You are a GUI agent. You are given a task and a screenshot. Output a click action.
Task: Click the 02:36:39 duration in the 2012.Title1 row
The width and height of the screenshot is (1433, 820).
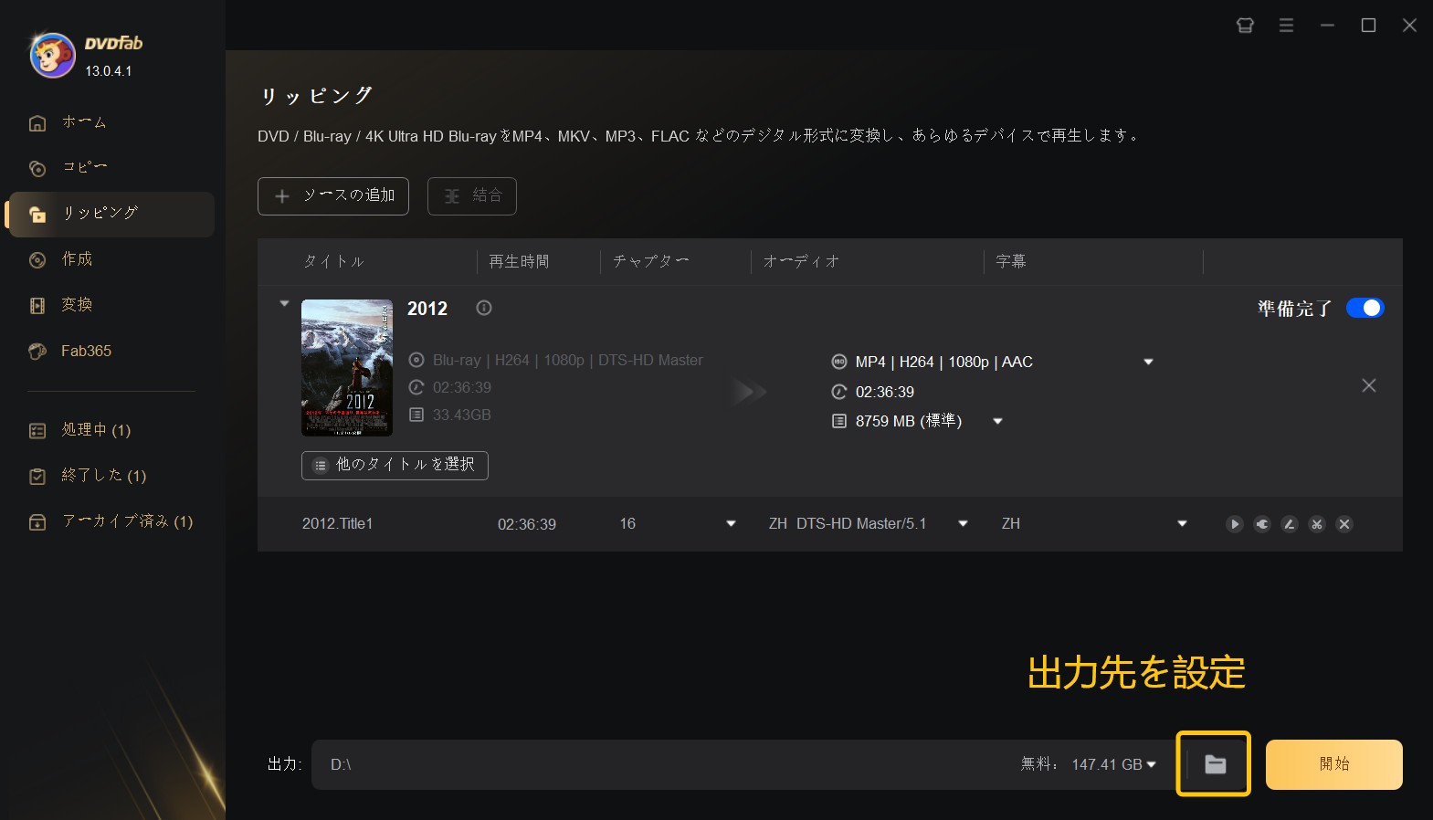(527, 524)
